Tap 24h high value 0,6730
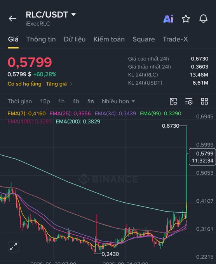216x264 pixels. (199, 59)
